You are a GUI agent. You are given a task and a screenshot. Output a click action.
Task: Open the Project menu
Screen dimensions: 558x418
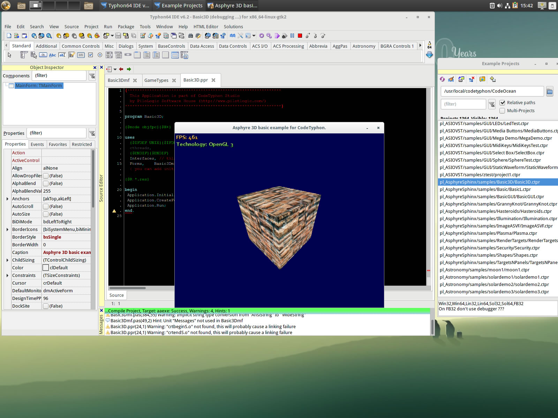click(91, 27)
